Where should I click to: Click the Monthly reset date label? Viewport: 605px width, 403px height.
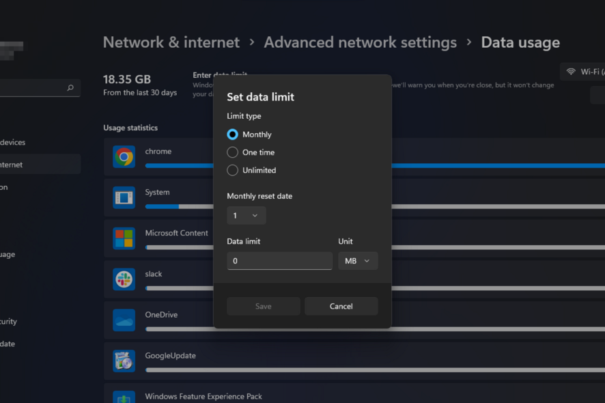(x=259, y=196)
